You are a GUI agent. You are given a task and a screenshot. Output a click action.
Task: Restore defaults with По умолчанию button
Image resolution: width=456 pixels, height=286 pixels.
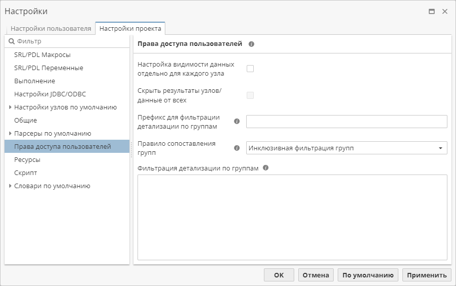(368, 275)
